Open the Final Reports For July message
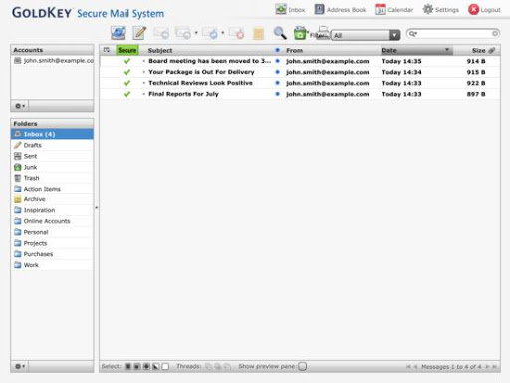510x383 pixels. pyautogui.click(x=183, y=94)
